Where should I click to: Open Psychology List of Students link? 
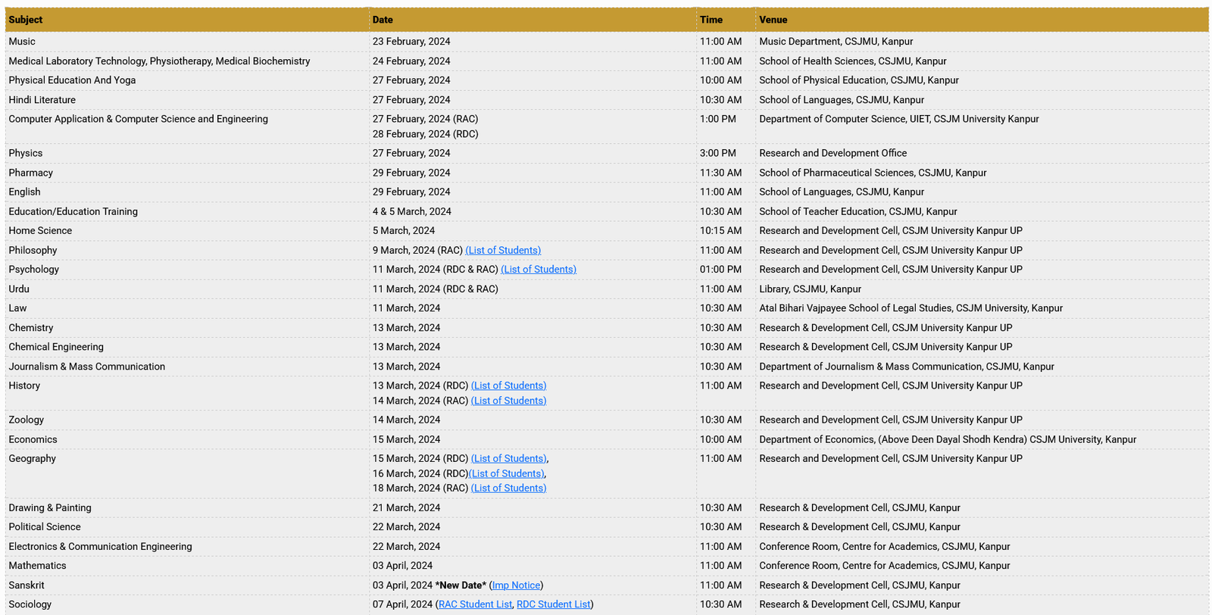pyautogui.click(x=539, y=270)
